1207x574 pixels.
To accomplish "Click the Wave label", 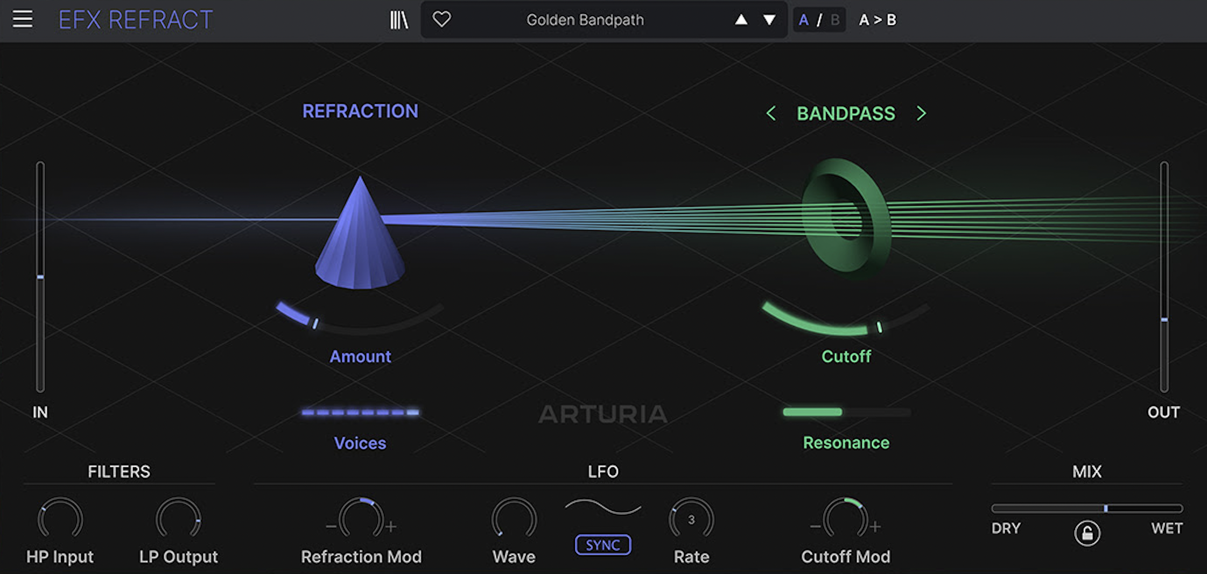I will coord(514,557).
